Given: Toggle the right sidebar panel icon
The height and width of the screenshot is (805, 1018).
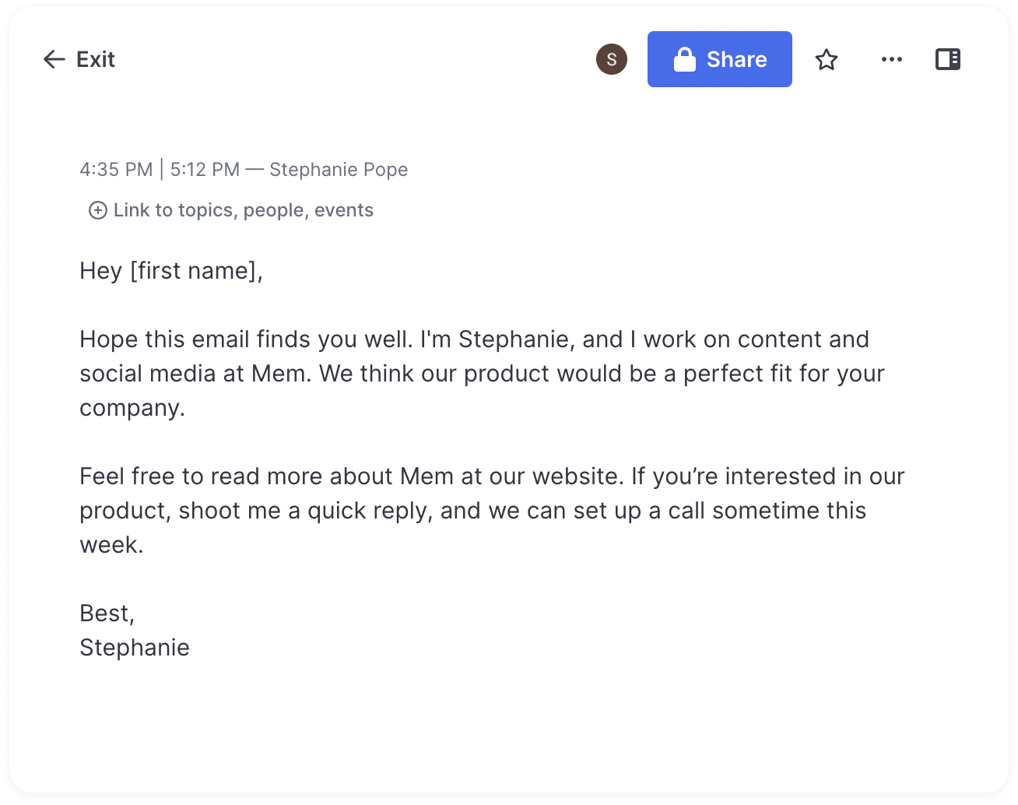Looking at the screenshot, I should pos(948,59).
